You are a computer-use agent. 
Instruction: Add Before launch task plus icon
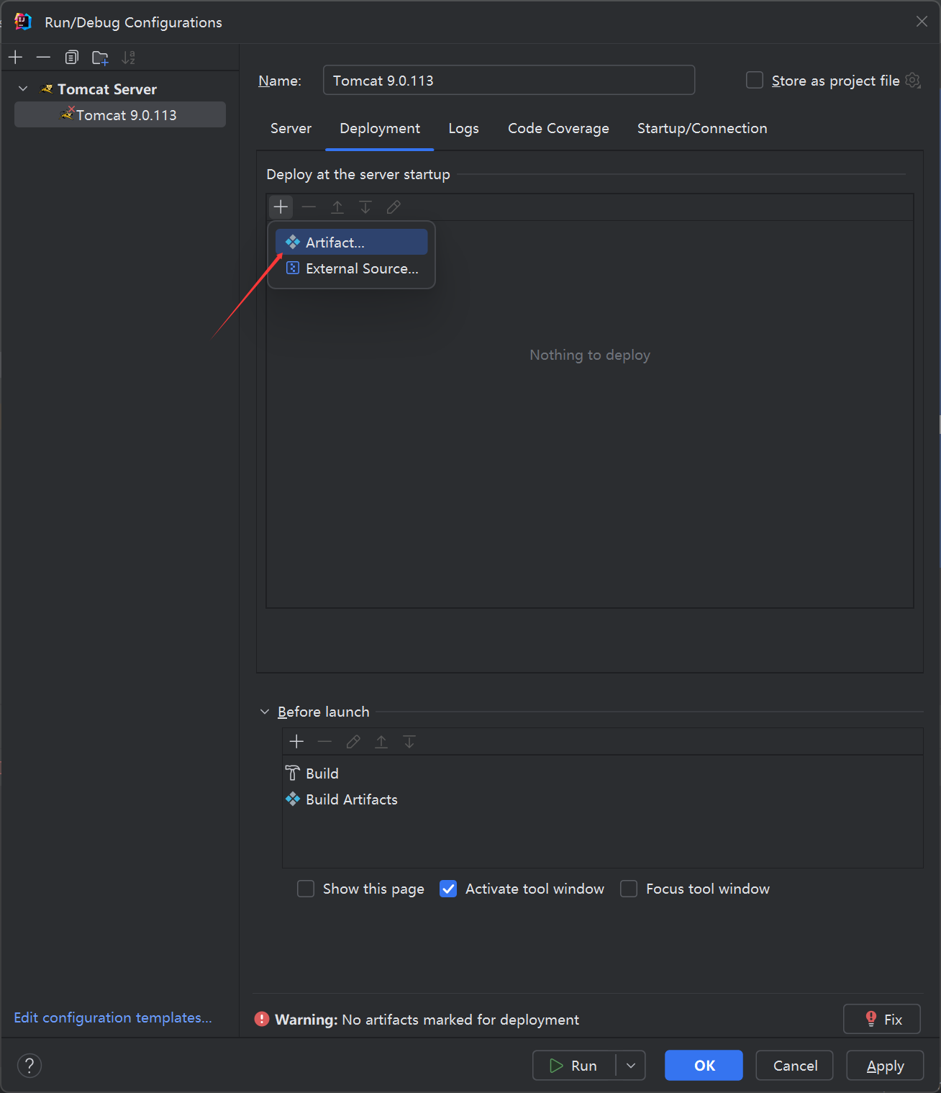(296, 741)
